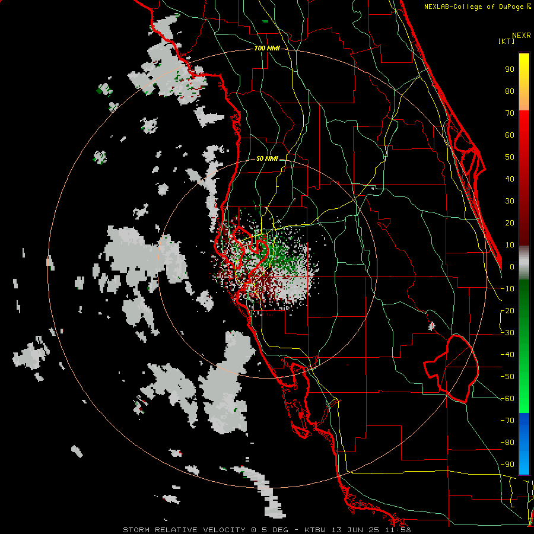534x534 pixels.
Task: Click the -70 value on velocity scale
Action: click(507, 421)
